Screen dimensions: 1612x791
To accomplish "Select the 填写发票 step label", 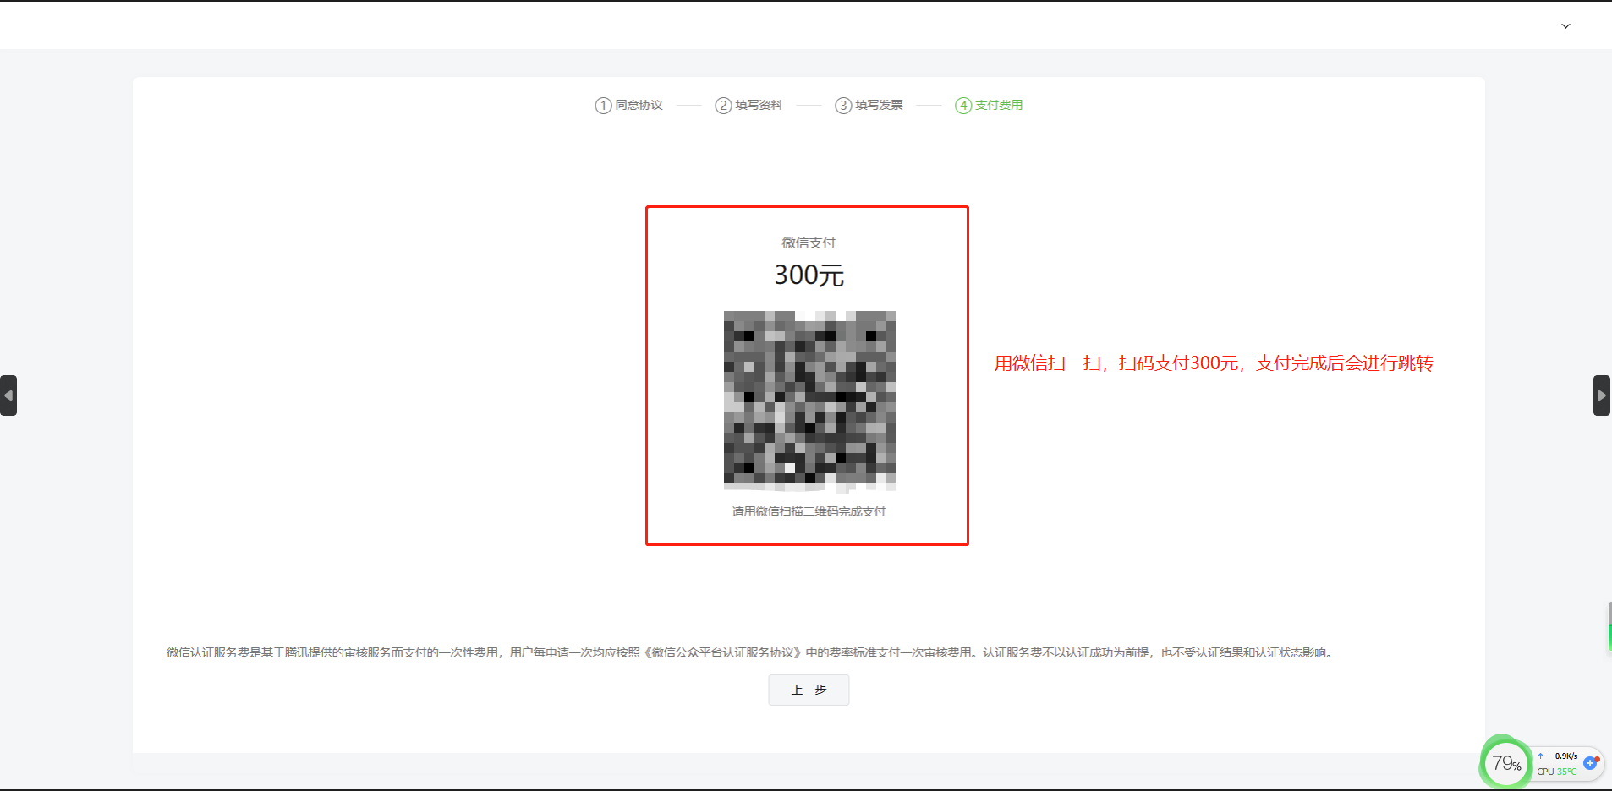I will [879, 106].
